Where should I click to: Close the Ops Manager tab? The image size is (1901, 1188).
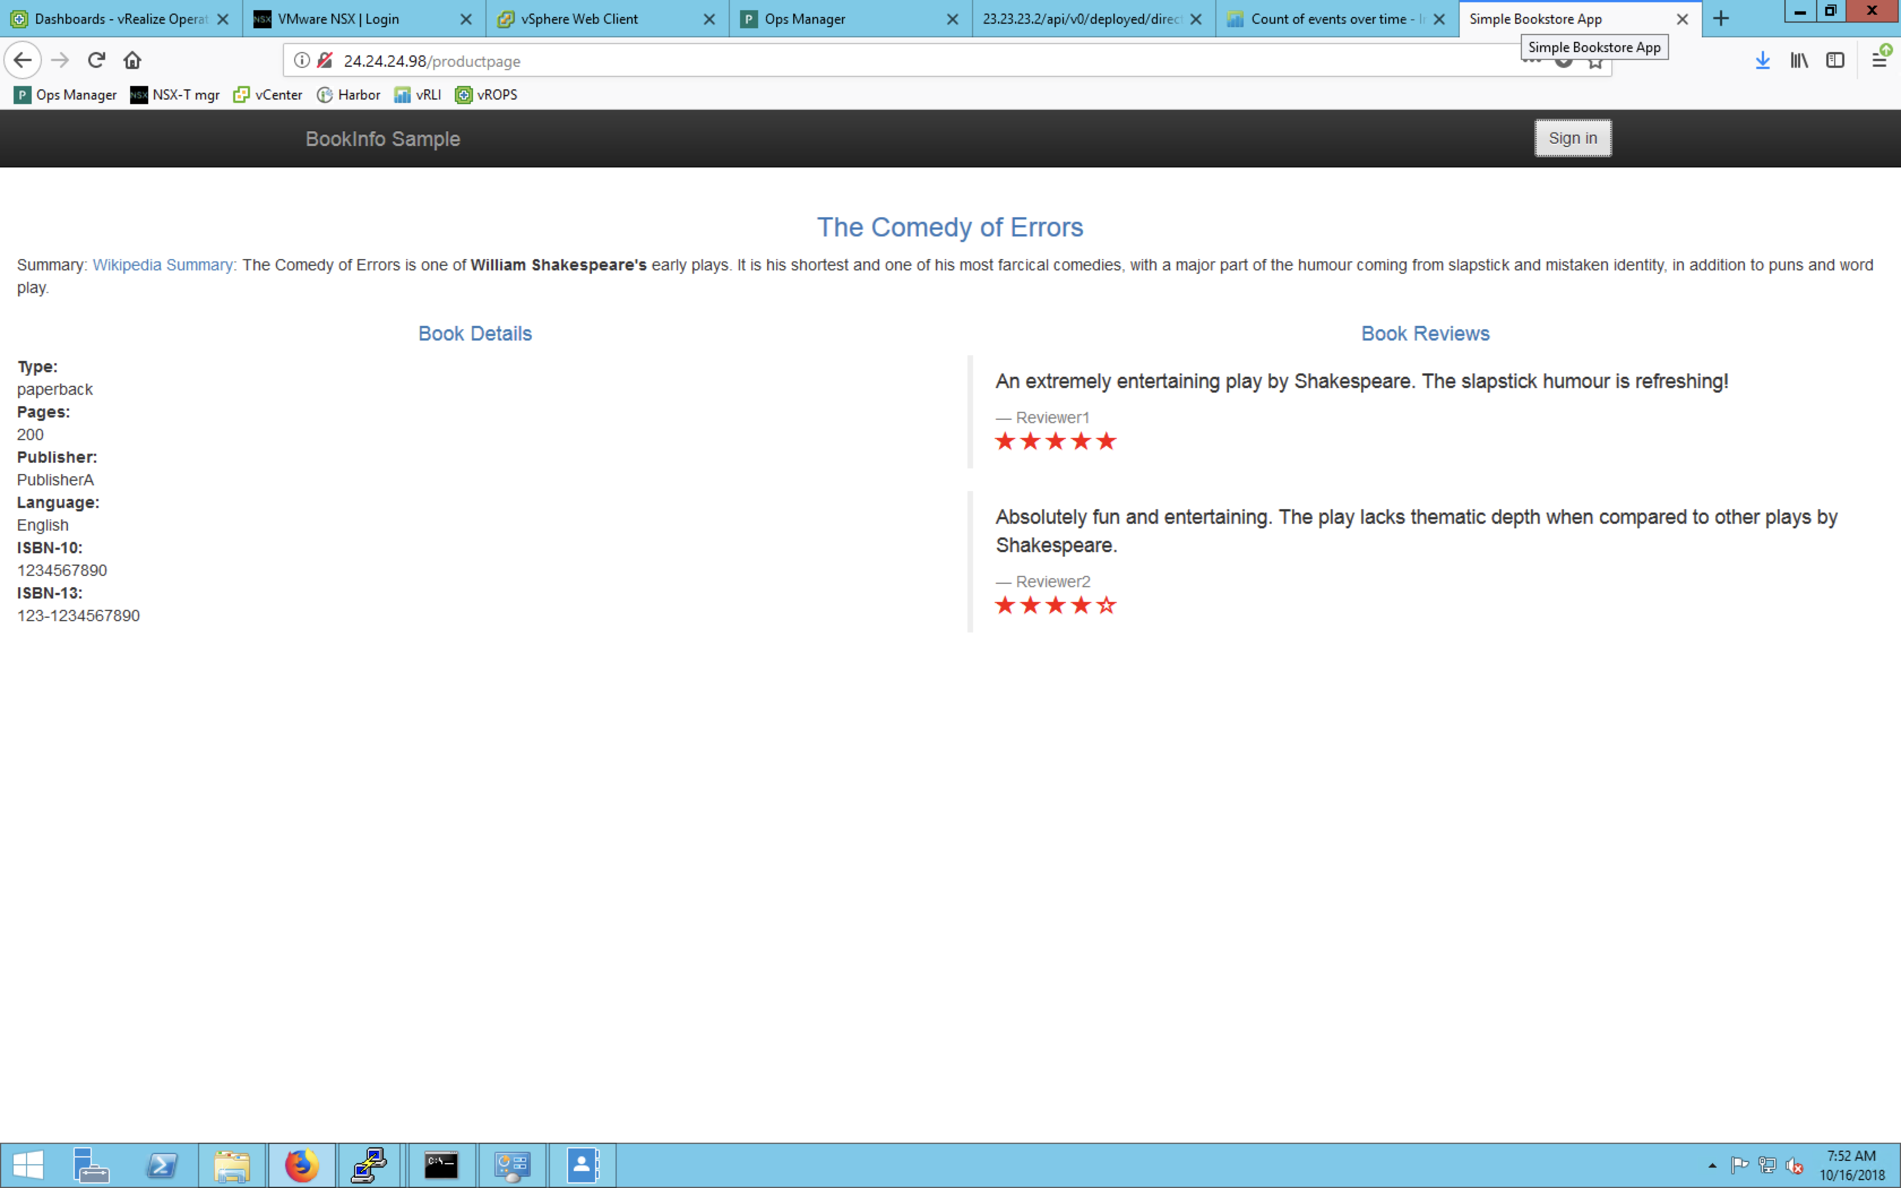point(953,20)
